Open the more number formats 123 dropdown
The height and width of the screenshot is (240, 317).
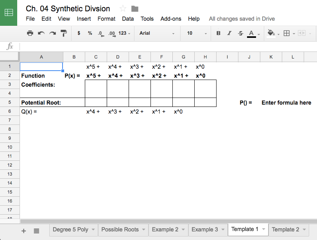pos(124,33)
